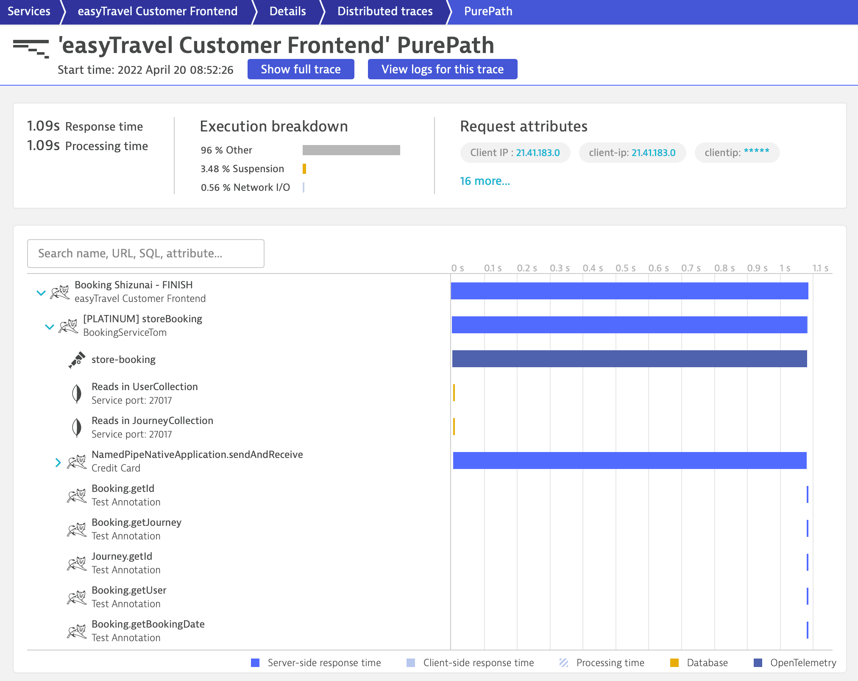858x681 pixels.
Task: Click the Tomcat icon next to Booking Shizunai
Action: point(60,292)
